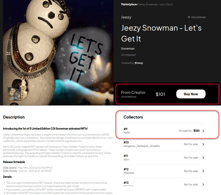Click the Jeezy artist name heading
Viewport: 221px width, 195px height.
pos(126,17)
